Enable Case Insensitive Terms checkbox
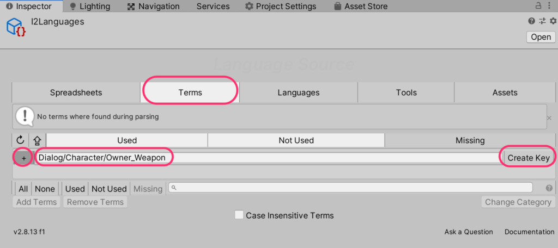Image resolution: width=558 pixels, height=248 pixels. [x=239, y=215]
